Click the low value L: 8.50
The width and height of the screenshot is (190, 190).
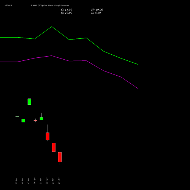coord(96,13)
